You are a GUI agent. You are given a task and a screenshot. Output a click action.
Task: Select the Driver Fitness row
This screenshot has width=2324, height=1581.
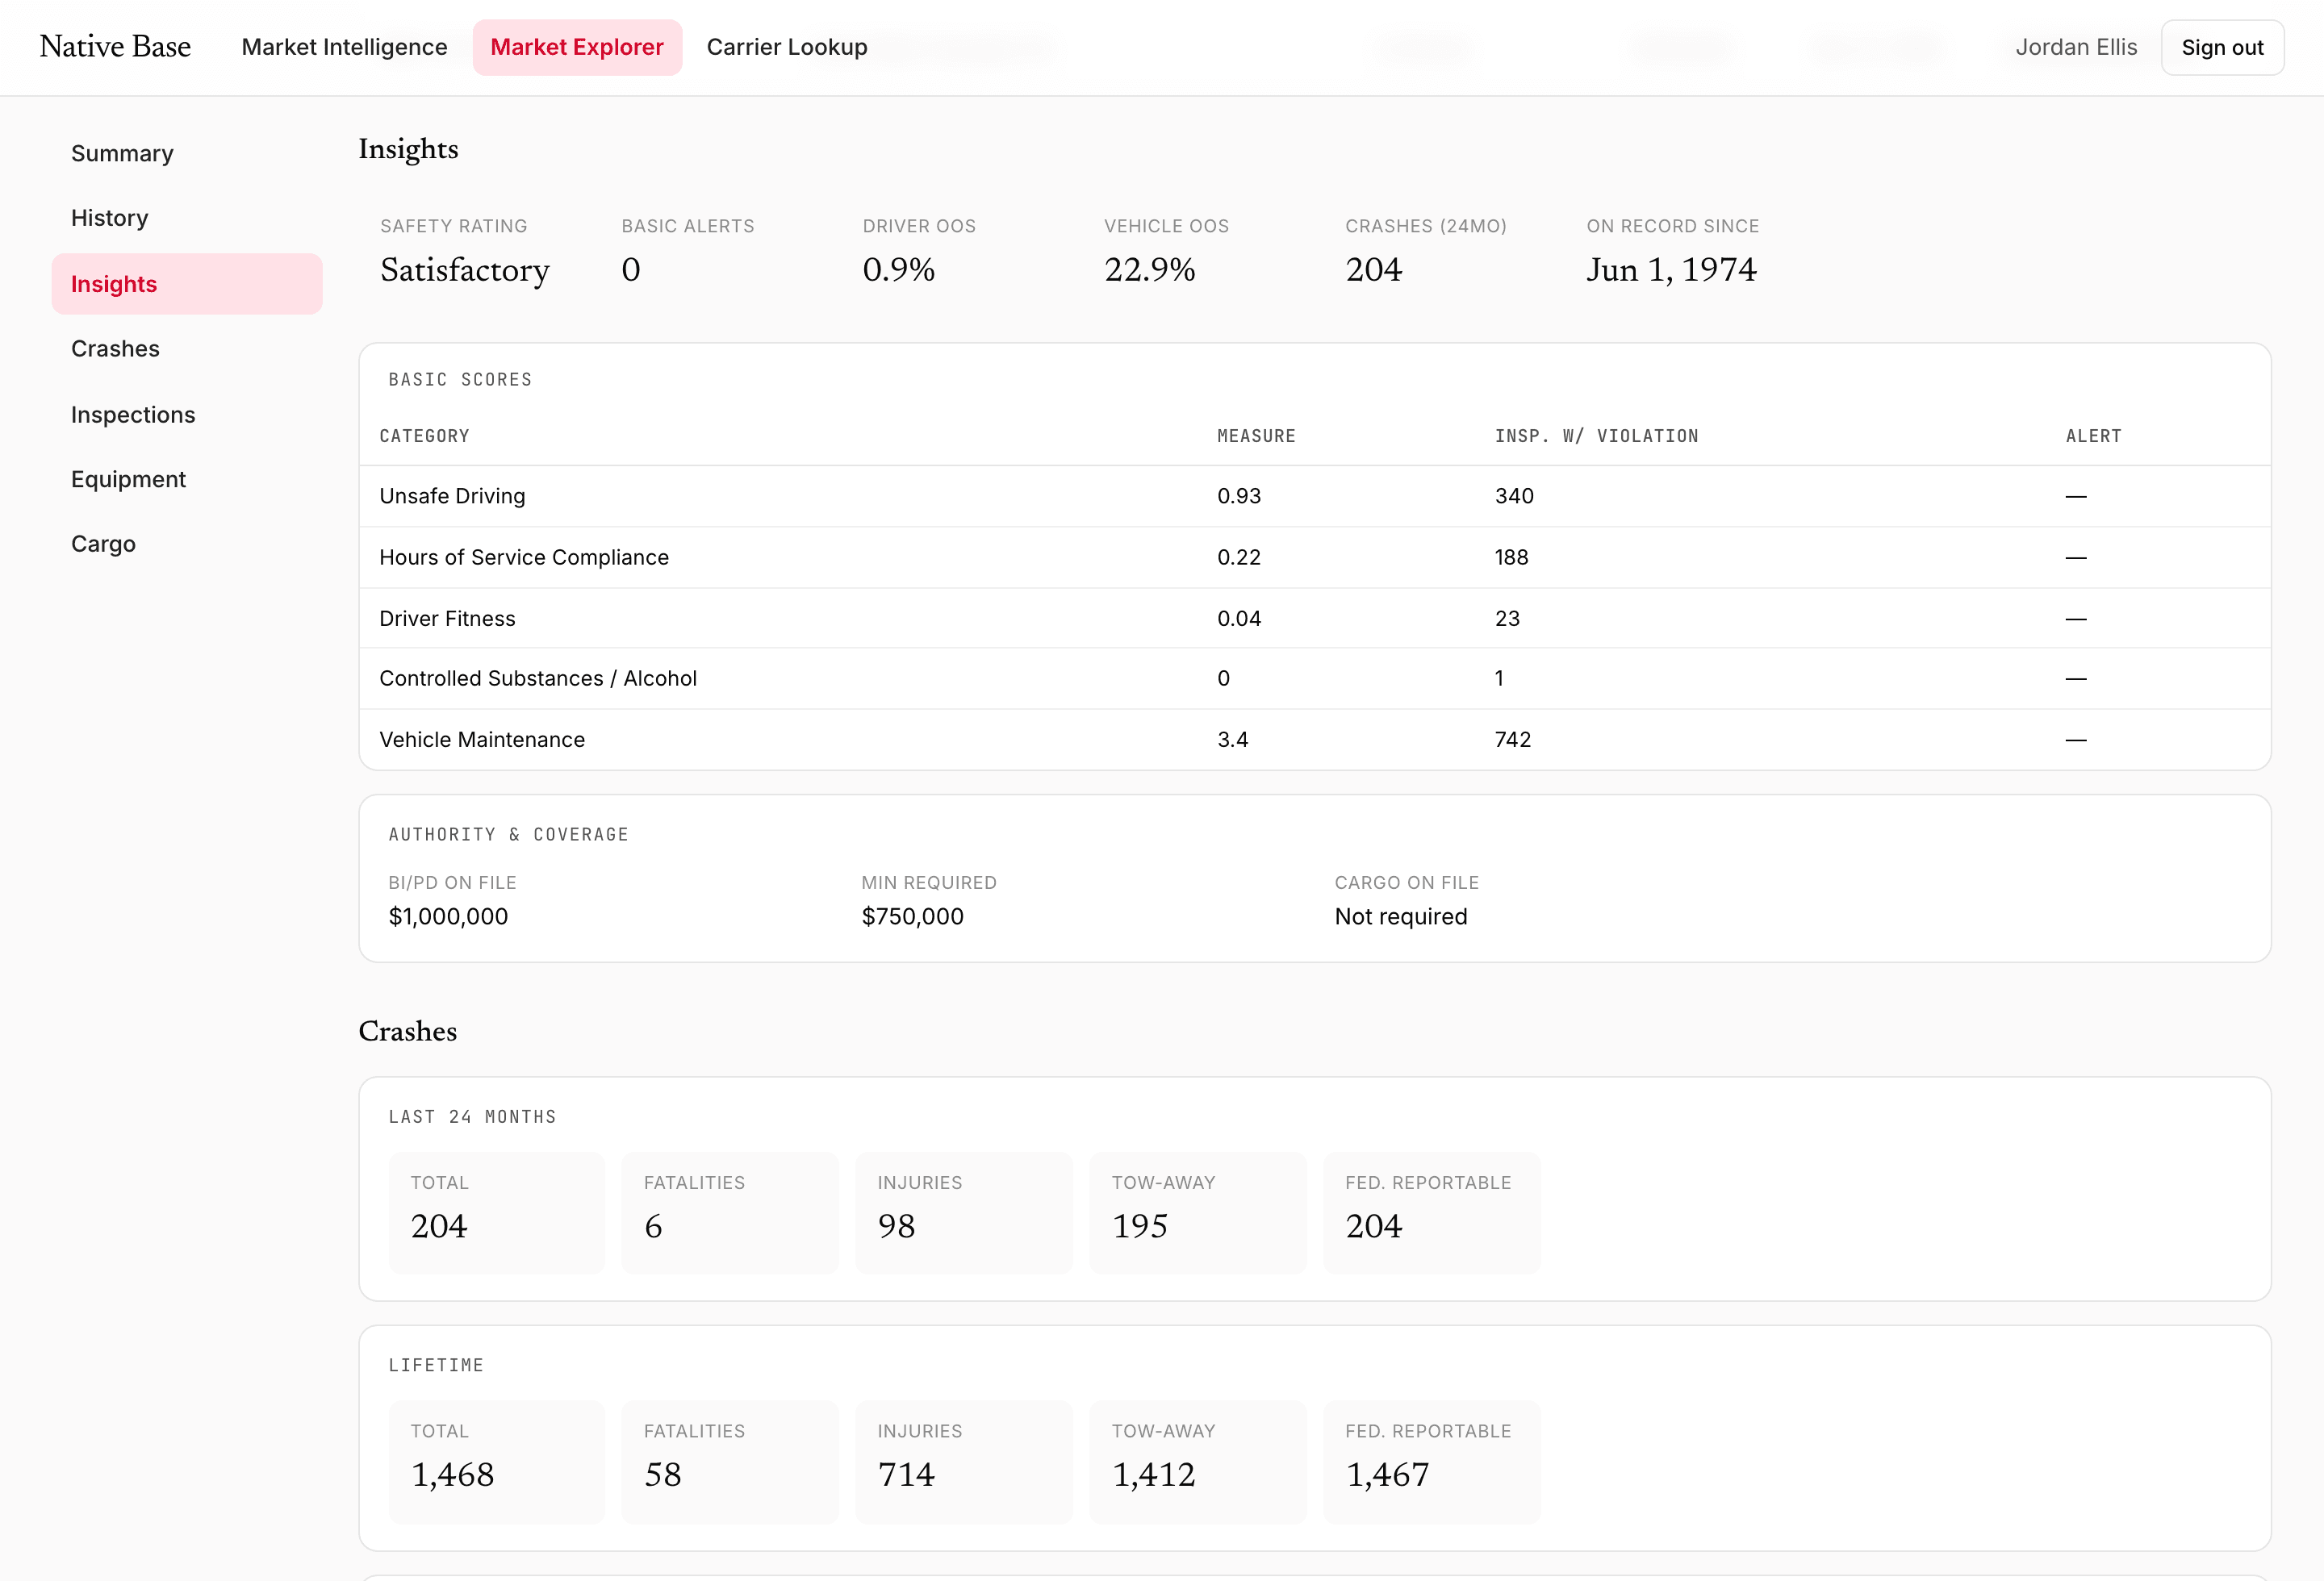click(x=1314, y=619)
